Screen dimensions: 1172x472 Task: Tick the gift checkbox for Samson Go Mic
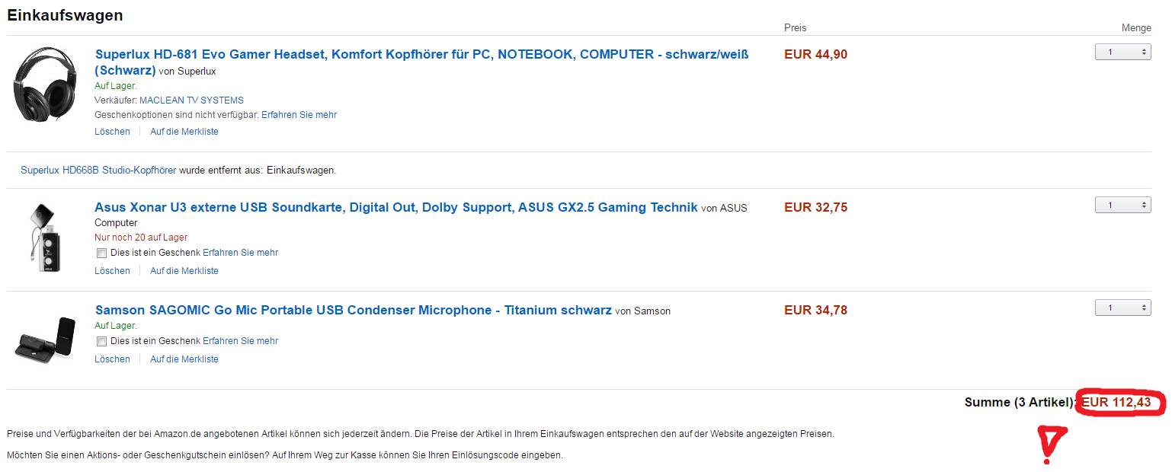coord(101,341)
